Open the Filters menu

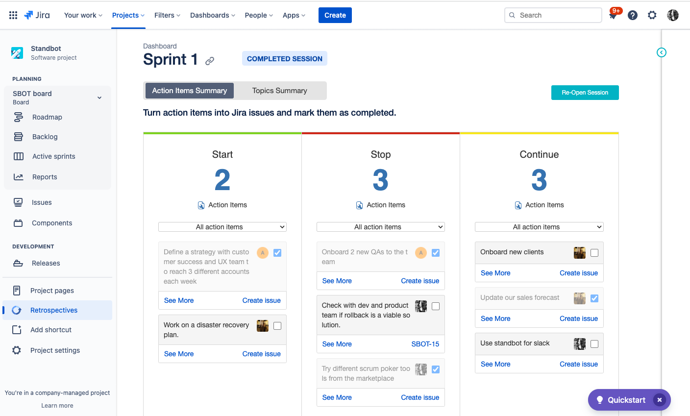click(167, 15)
